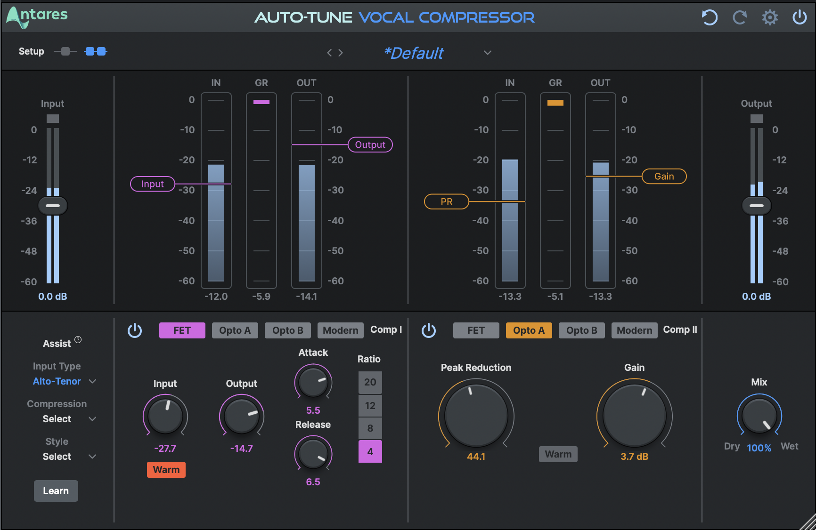Enable Warm mode in Comp I
The image size is (816, 530).
(x=166, y=469)
